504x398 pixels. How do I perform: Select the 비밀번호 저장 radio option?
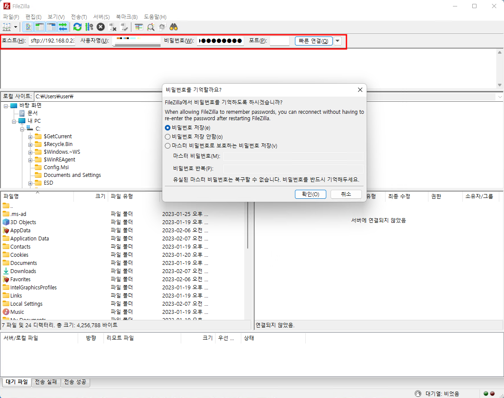pyautogui.click(x=167, y=128)
